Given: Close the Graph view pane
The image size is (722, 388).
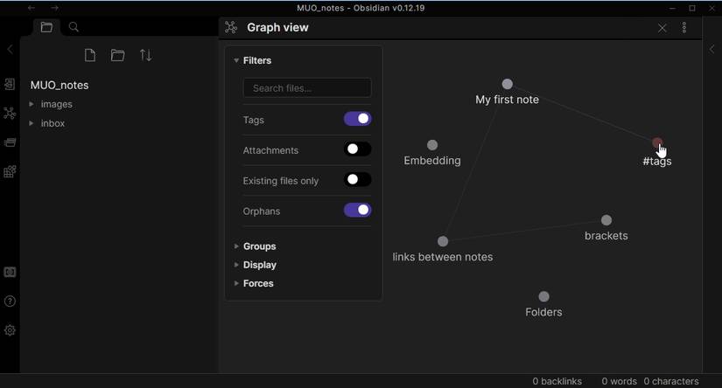Looking at the screenshot, I should (662, 28).
